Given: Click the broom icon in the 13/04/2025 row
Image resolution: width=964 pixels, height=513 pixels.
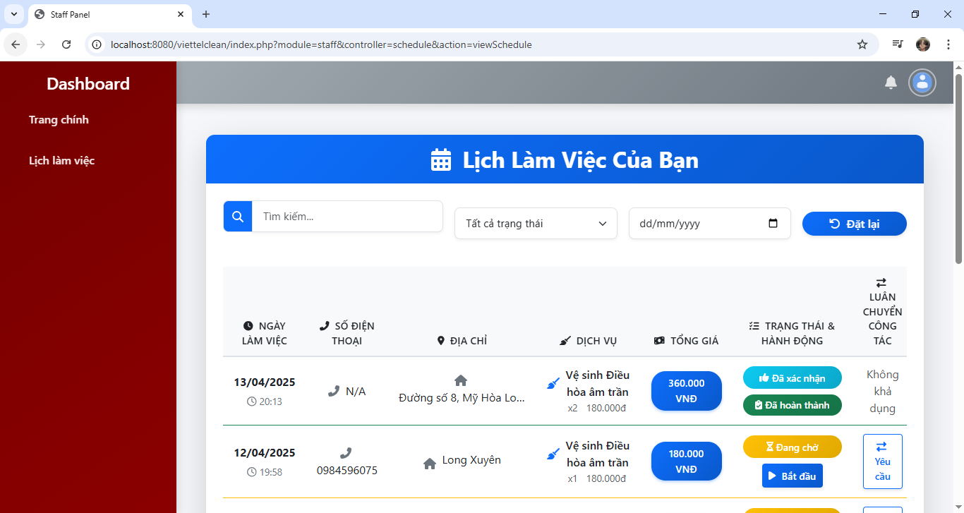Looking at the screenshot, I should coord(553,383).
